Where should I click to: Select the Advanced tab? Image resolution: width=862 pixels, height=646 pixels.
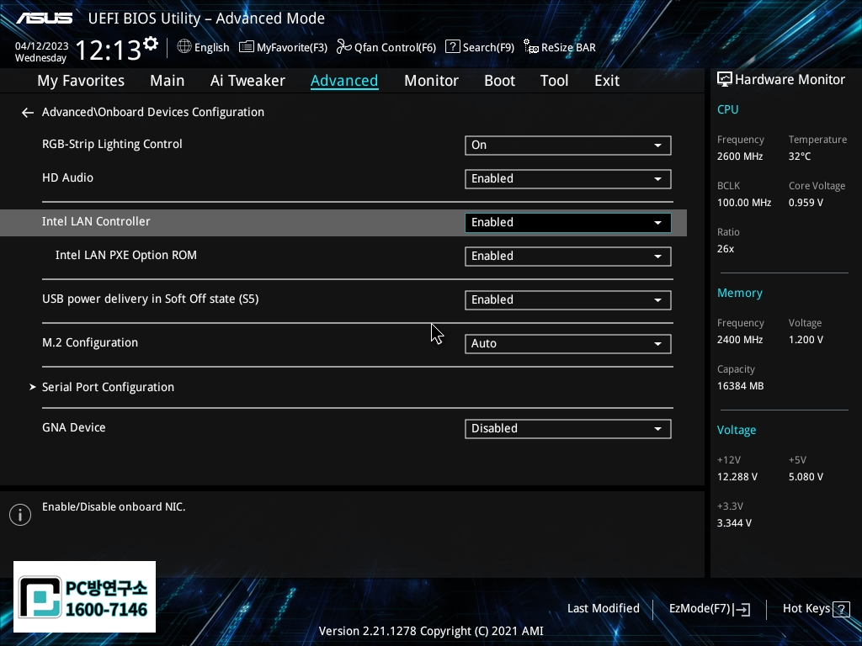click(344, 81)
